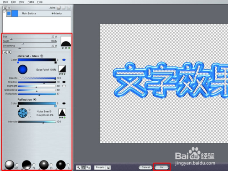Click the blue Main Surface layer thumbnail
The height and width of the screenshot is (171, 228).
pyautogui.click(x=15, y=13)
